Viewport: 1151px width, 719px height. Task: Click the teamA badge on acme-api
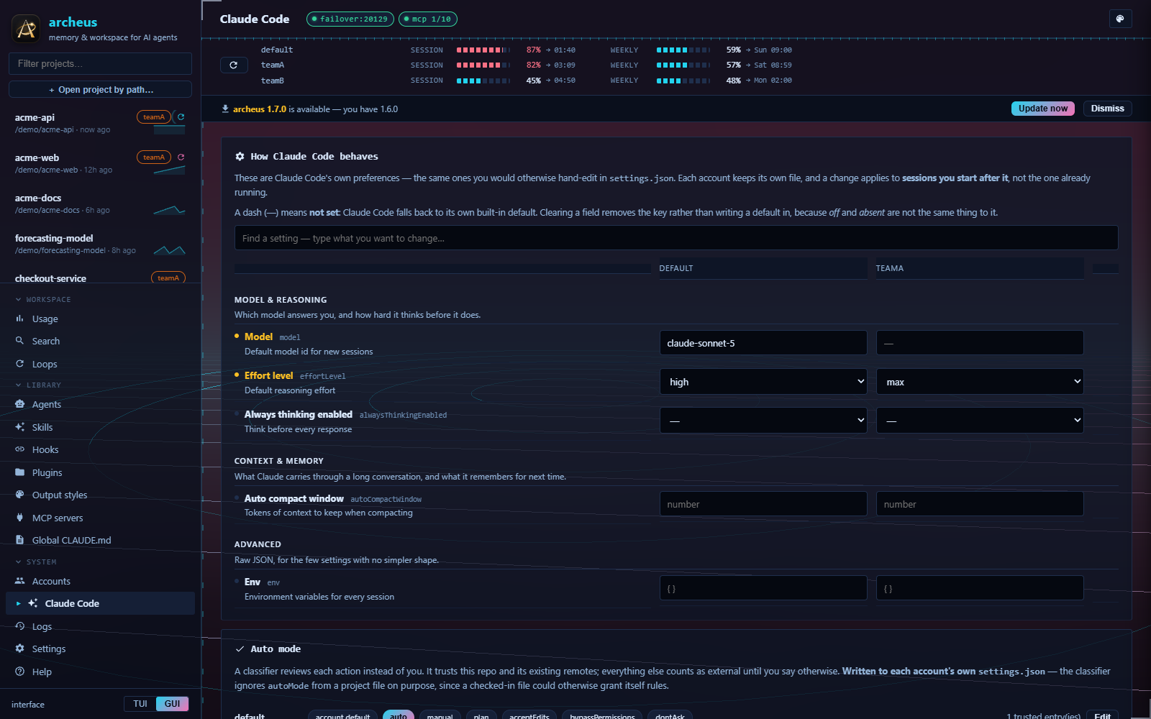(154, 117)
